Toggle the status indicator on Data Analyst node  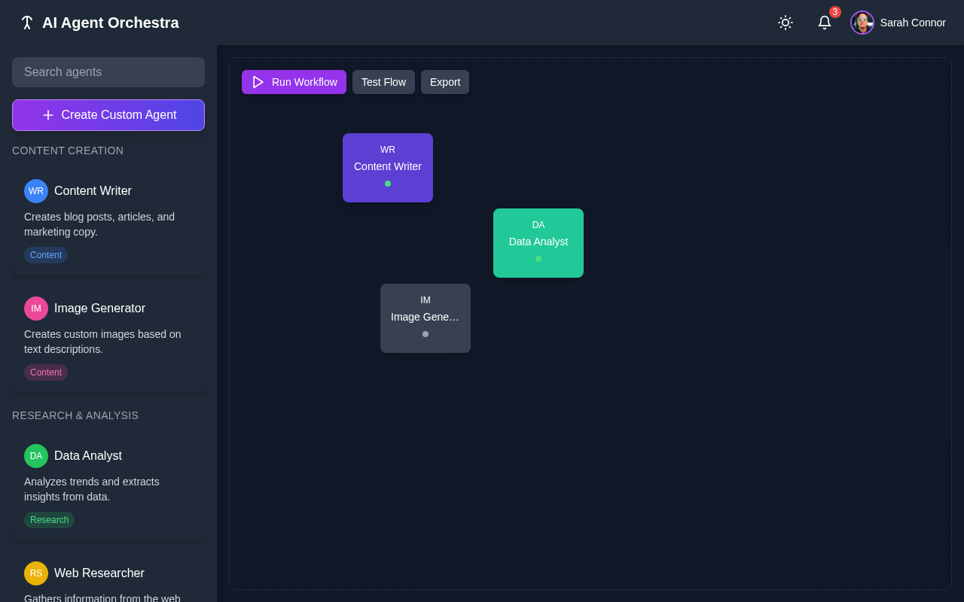click(x=538, y=258)
